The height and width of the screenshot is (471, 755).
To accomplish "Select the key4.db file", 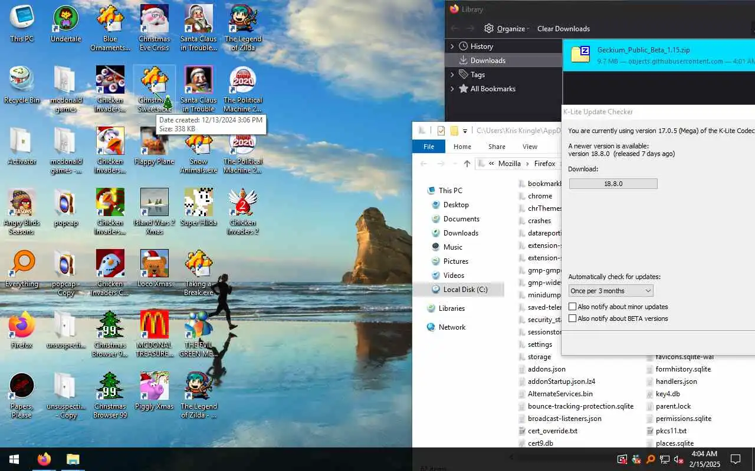I will pos(668,394).
